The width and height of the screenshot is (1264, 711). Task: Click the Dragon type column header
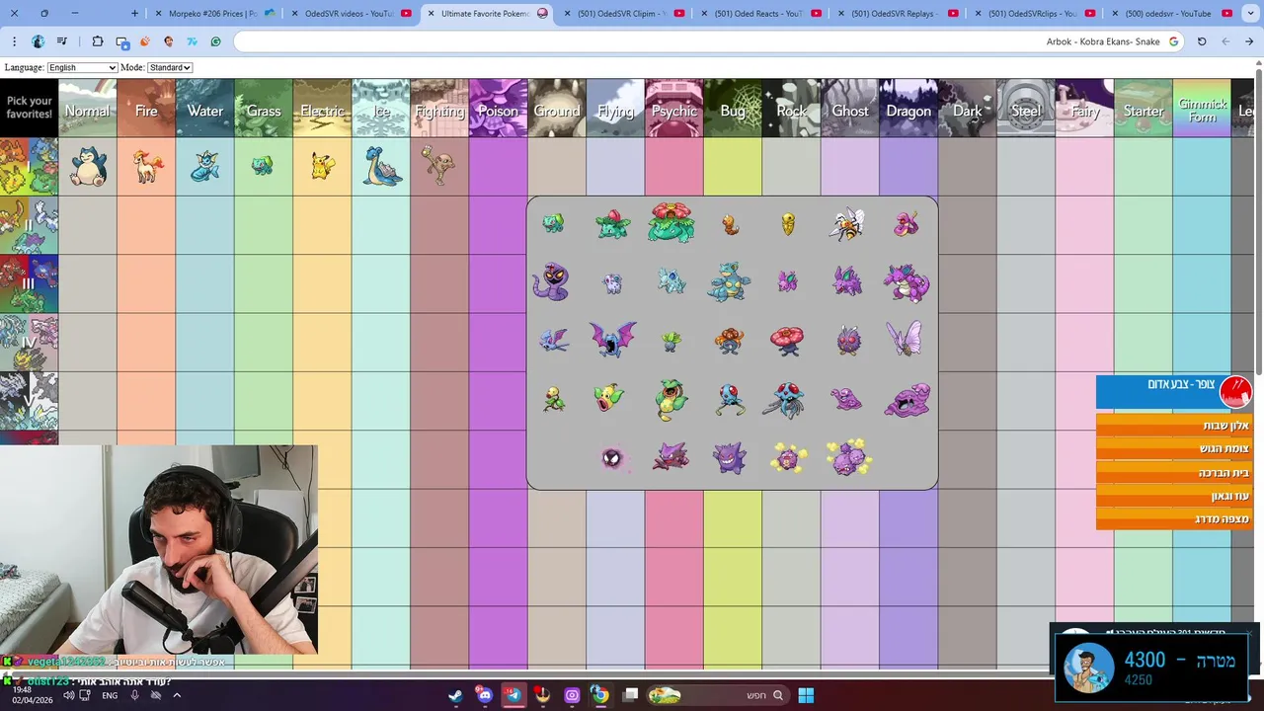[908, 109]
